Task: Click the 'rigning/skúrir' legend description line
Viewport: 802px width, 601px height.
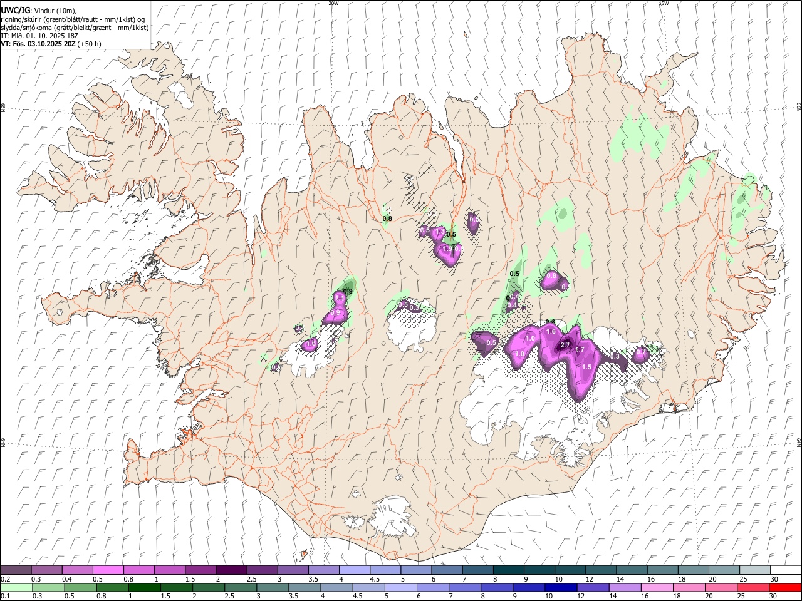Action: click(72, 19)
